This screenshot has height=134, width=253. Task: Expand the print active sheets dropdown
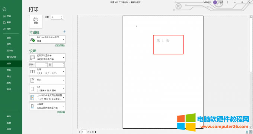(x=47, y=57)
